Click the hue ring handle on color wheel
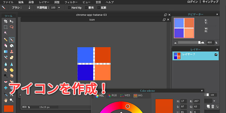This screenshot has width=226, height=113. [x=128, y=107]
